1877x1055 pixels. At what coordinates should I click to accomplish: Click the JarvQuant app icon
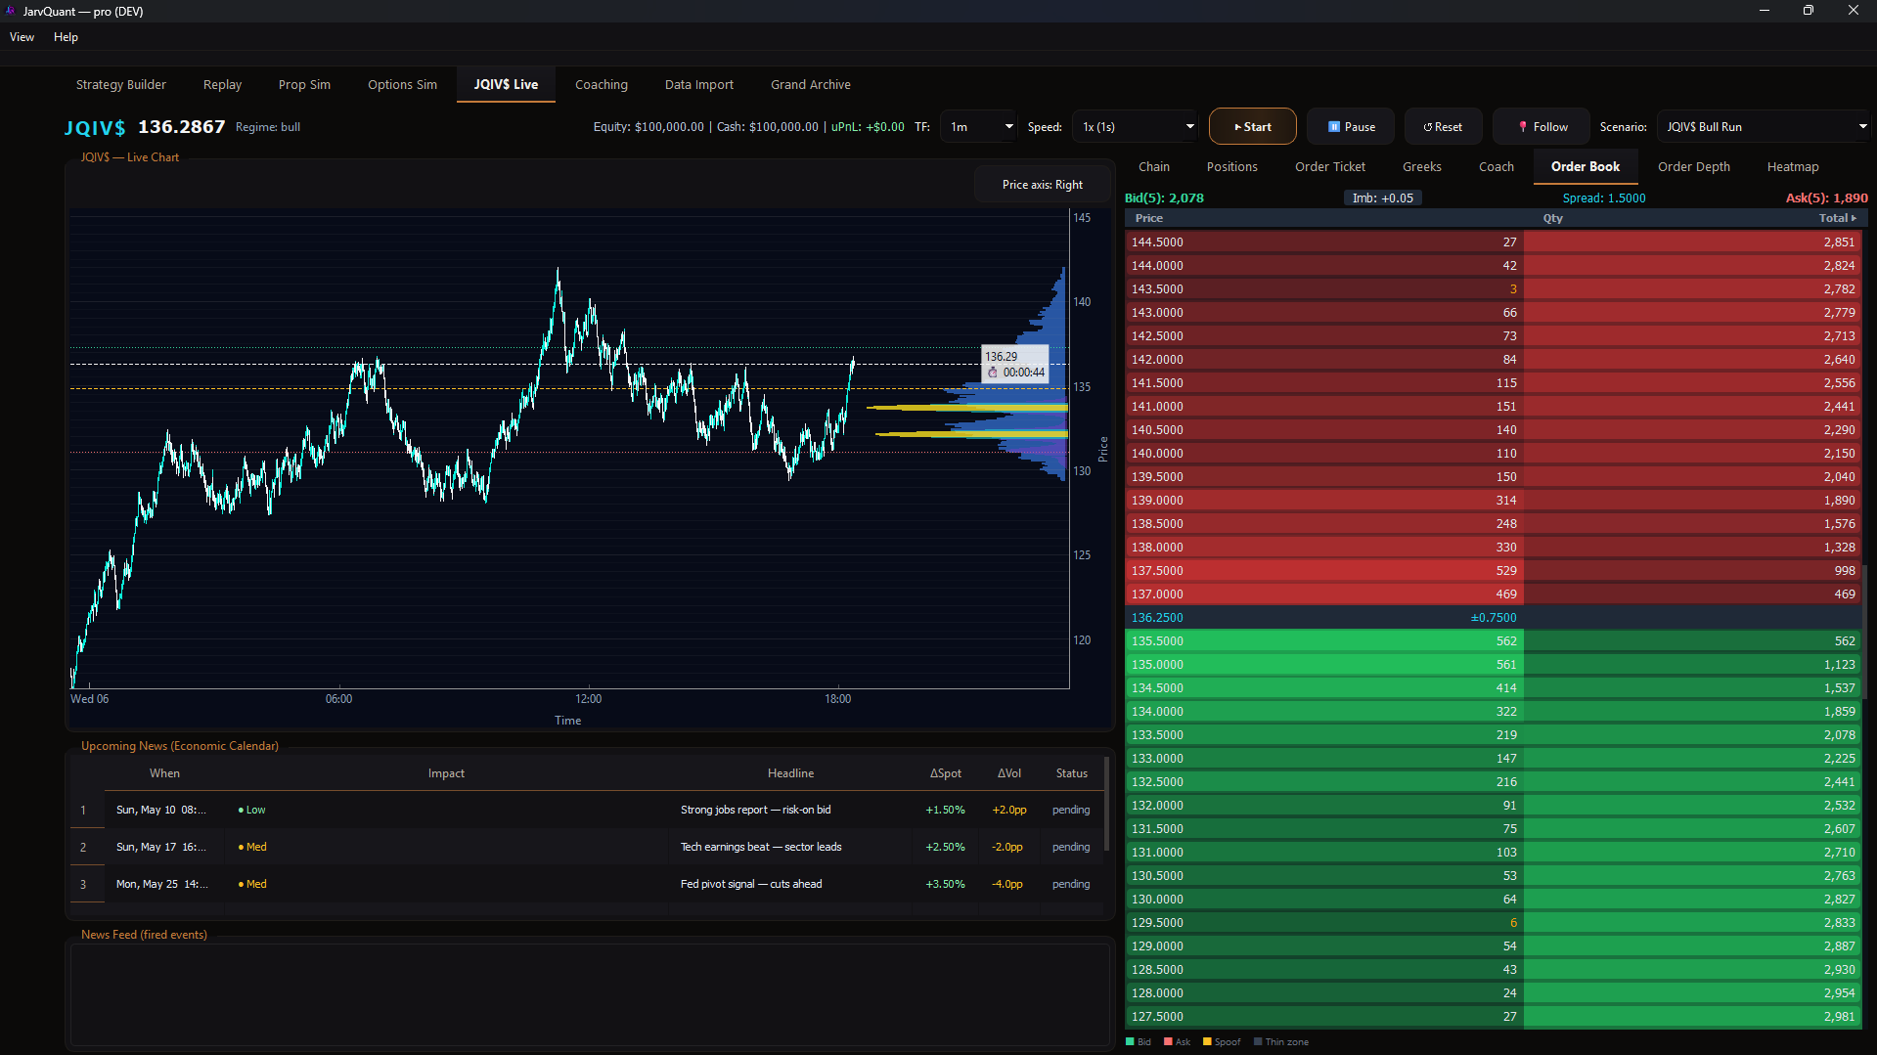tap(11, 11)
